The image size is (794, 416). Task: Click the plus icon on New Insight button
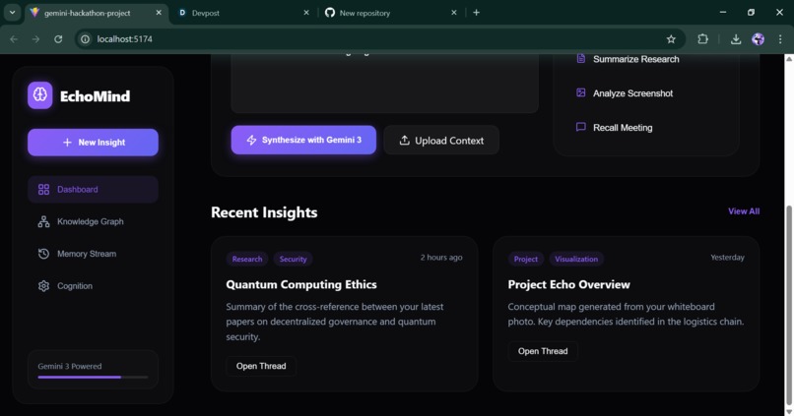coord(67,143)
